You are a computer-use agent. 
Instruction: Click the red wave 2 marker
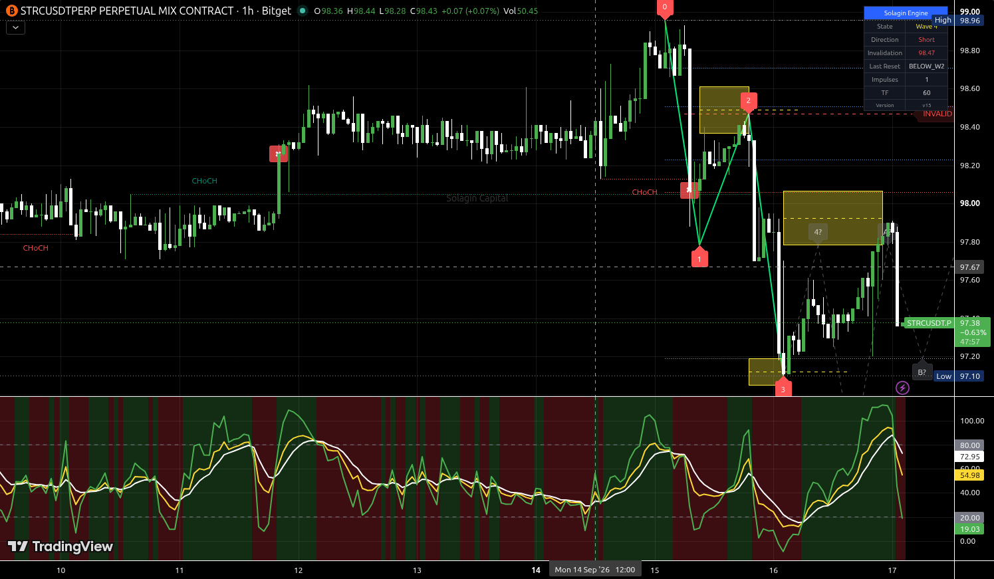pos(748,102)
